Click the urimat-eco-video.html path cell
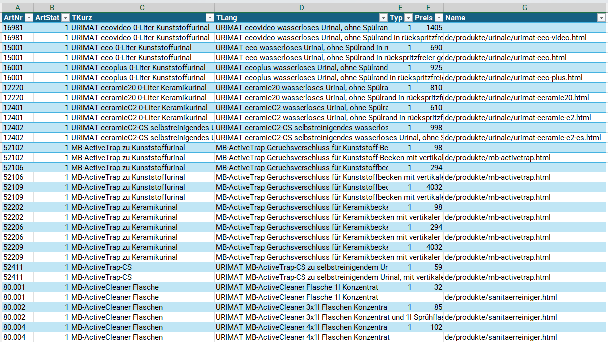The image size is (608, 342). 515,38
